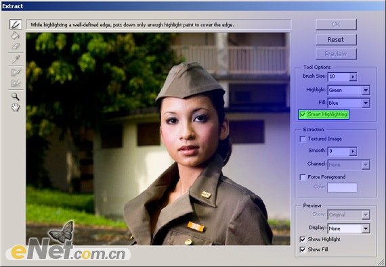Toggle the Show Fill checkbox
This screenshot has width=386, height=267.
pyautogui.click(x=303, y=249)
